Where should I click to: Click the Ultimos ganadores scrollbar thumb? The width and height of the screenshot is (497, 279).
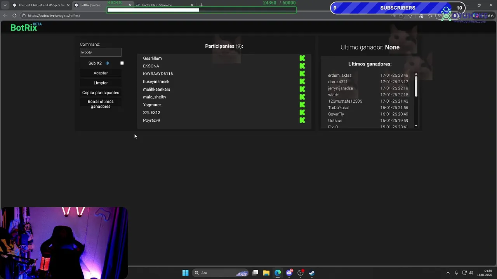416,86
